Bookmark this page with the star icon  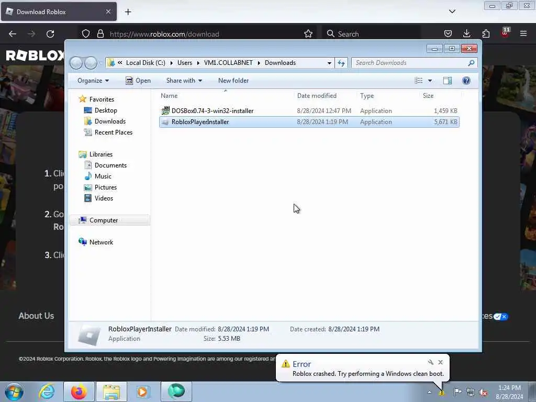click(308, 34)
